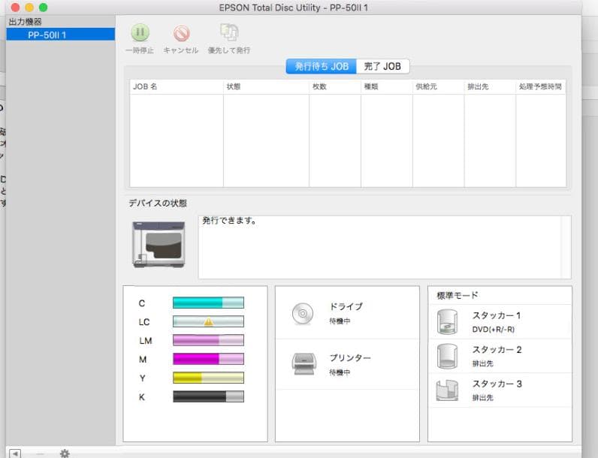Click the 供給元 column header
The width and height of the screenshot is (598, 458).
[439, 86]
